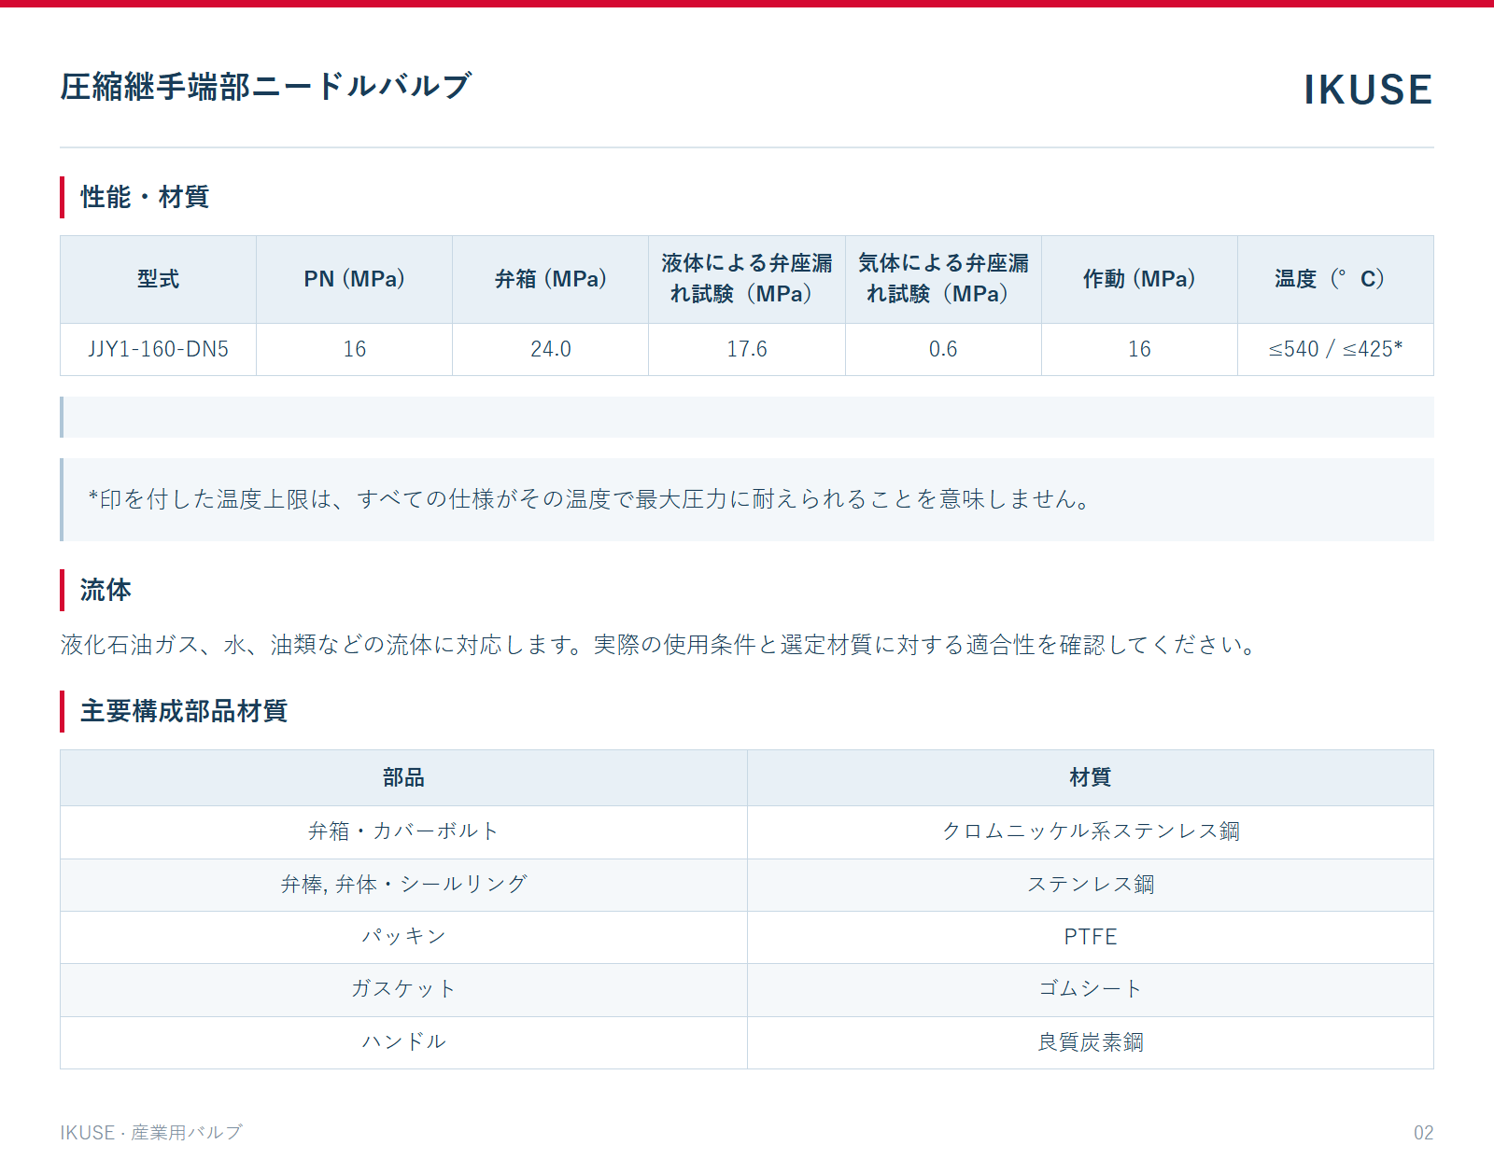
Task: Click the 温度 (°C) column header
Action: [1335, 279]
